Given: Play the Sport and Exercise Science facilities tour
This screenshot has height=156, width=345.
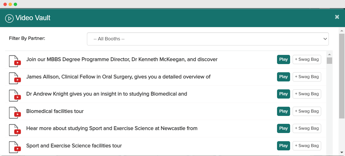Looking at the screenshot, I should pos(283,146).
